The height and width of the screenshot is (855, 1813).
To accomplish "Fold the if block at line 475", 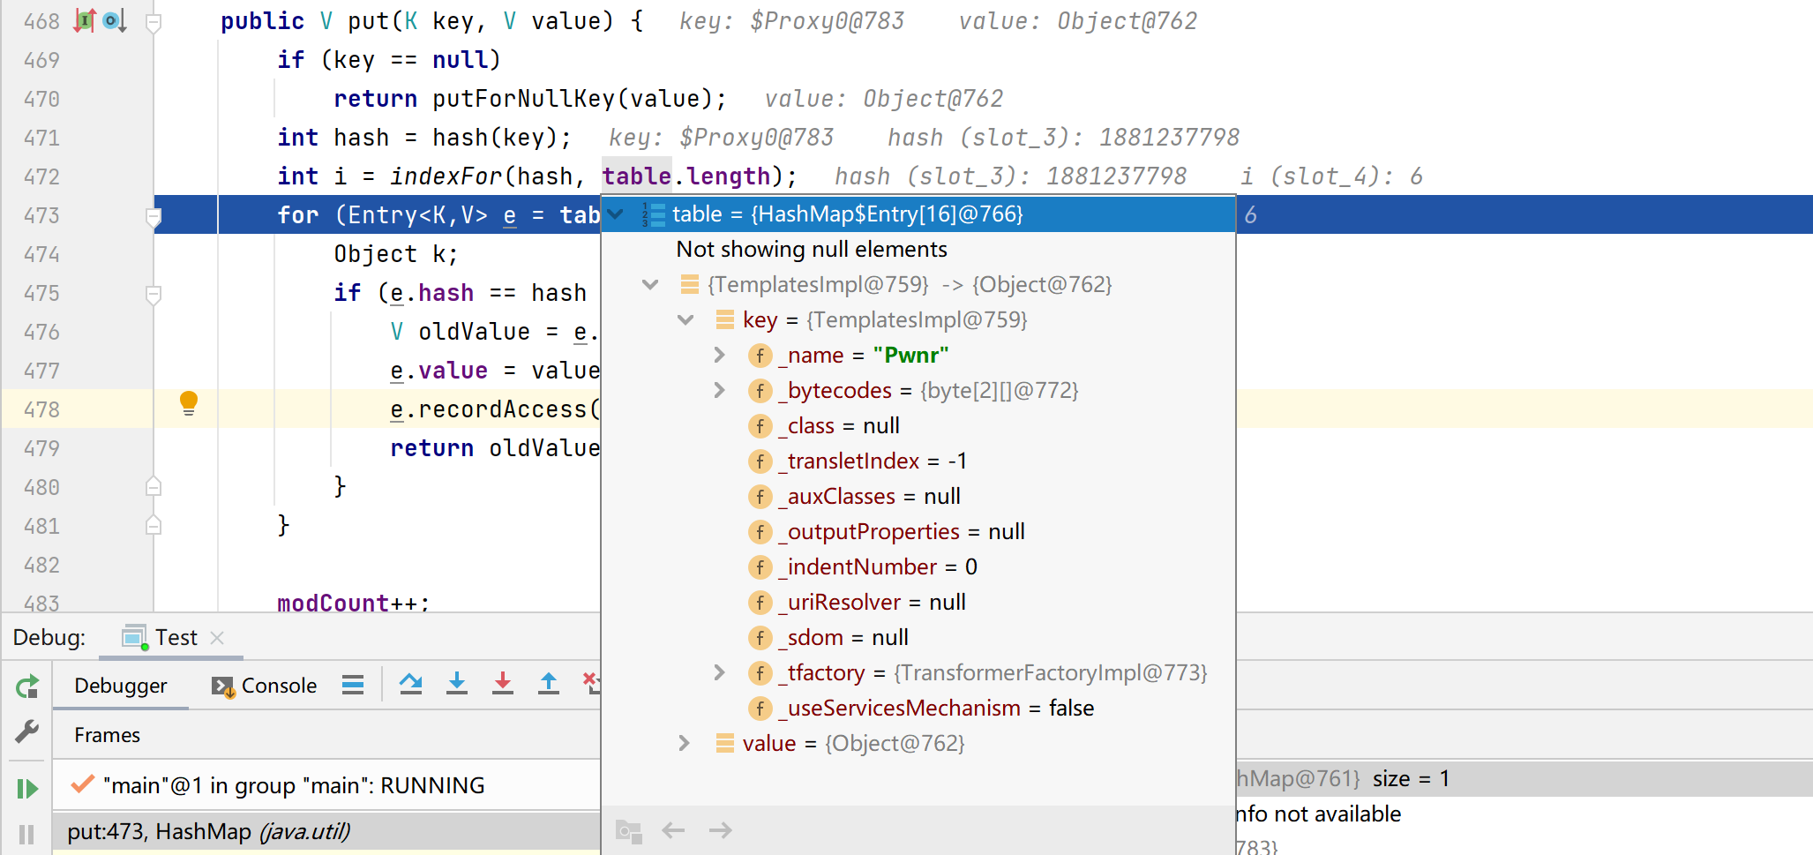I will click(154, 294).
